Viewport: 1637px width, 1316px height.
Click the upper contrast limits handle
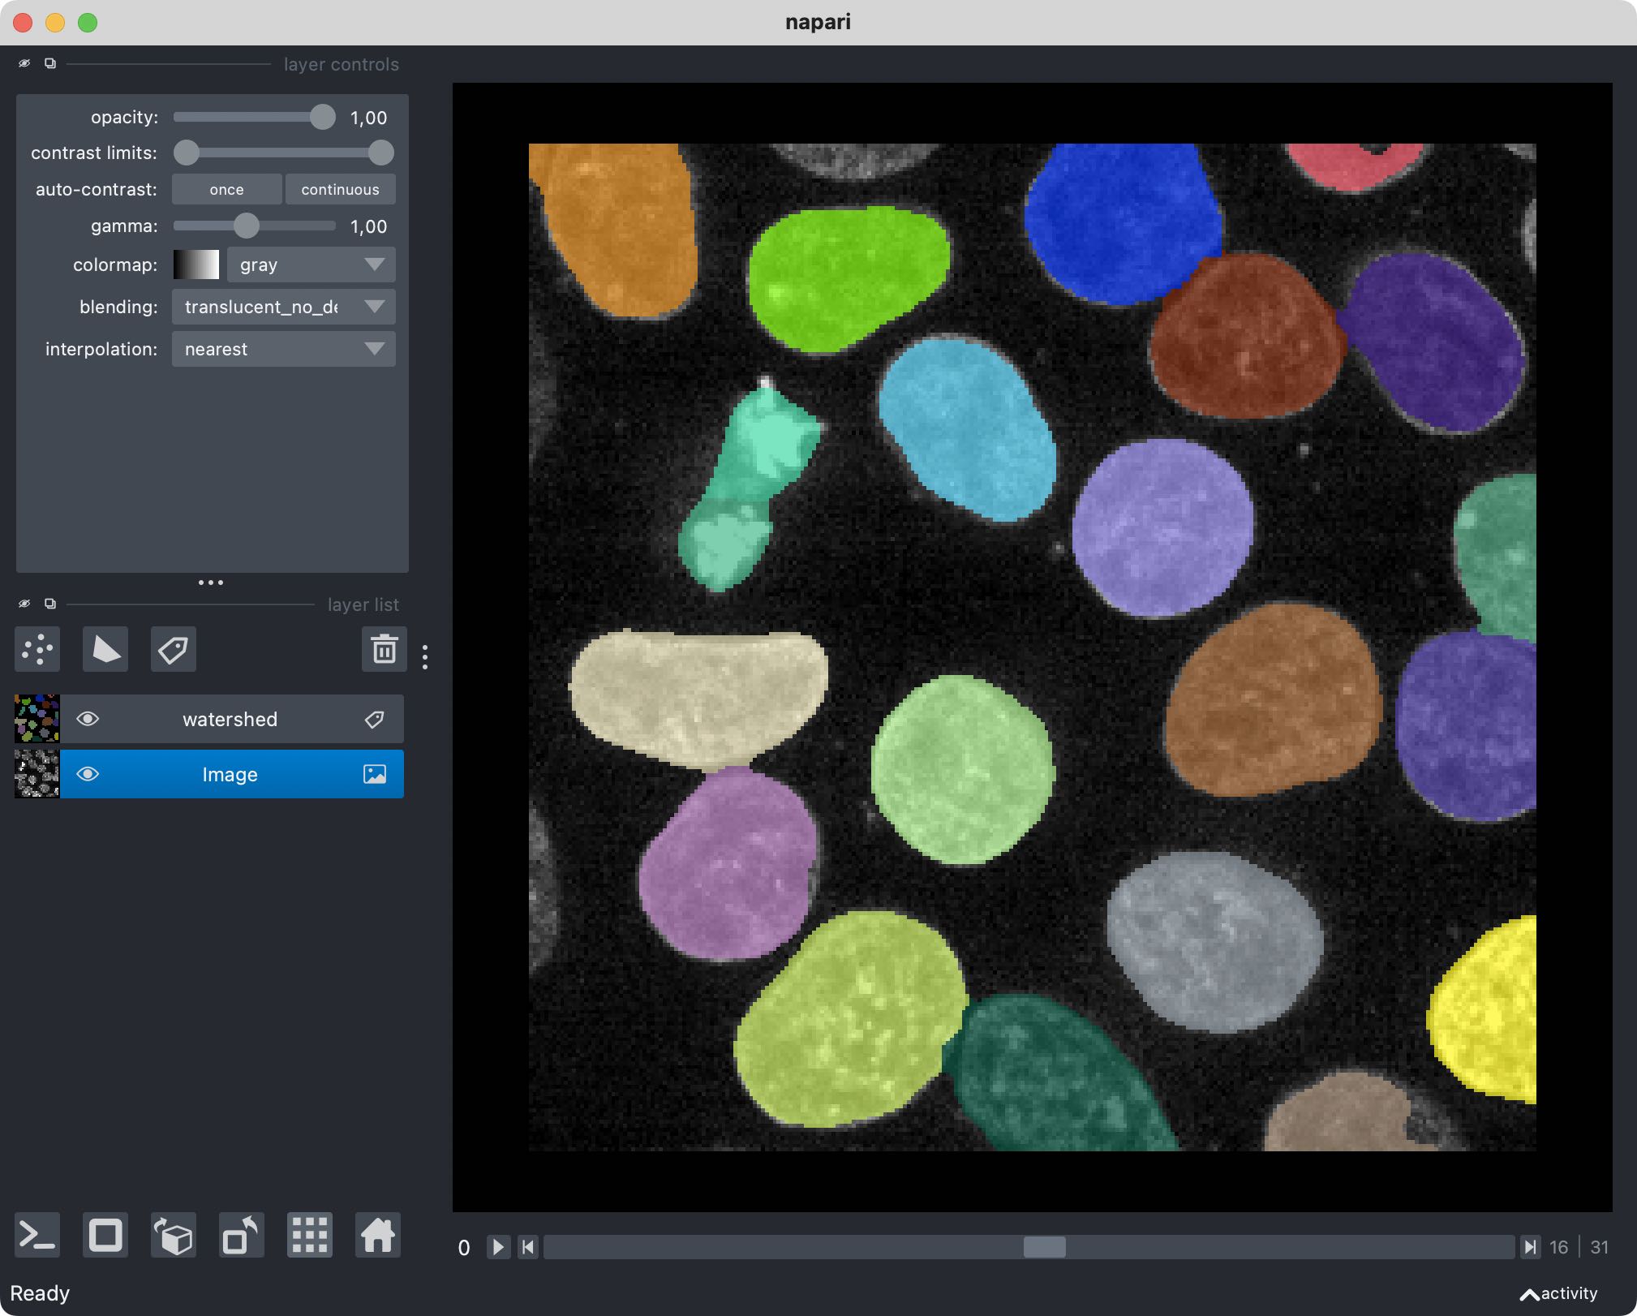pyautogui.click(x=381, y=153)
